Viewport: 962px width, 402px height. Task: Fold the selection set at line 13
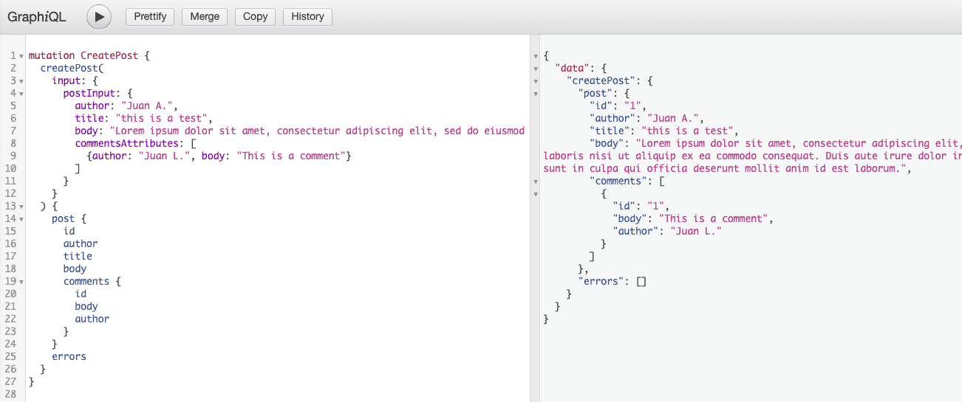[21, 207]
